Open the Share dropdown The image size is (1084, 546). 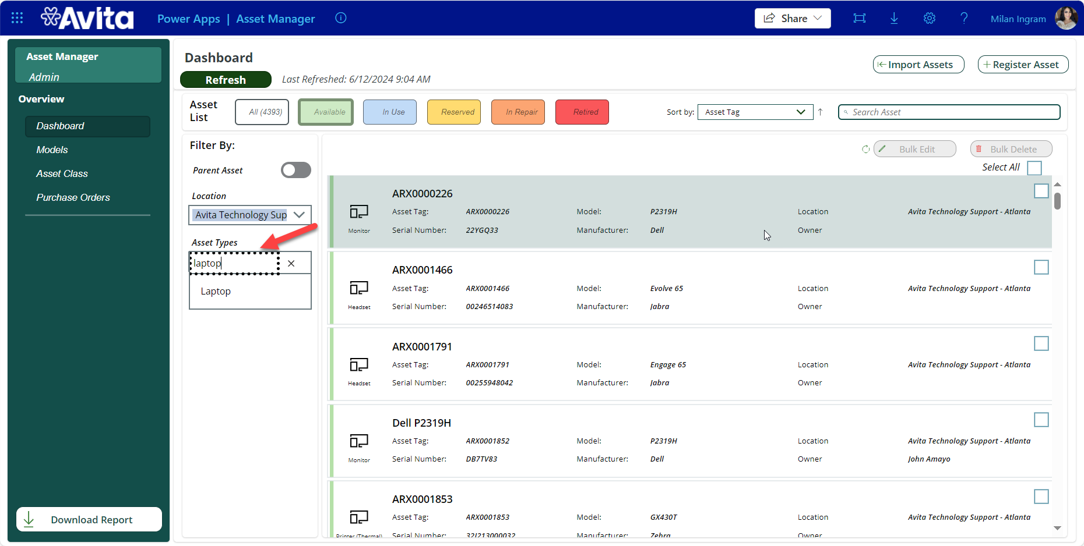click(793, 18)
